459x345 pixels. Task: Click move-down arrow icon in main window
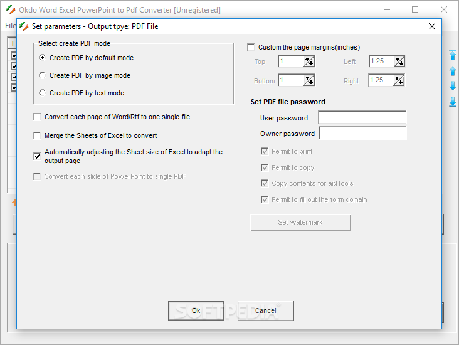click(x=453, y=86)
